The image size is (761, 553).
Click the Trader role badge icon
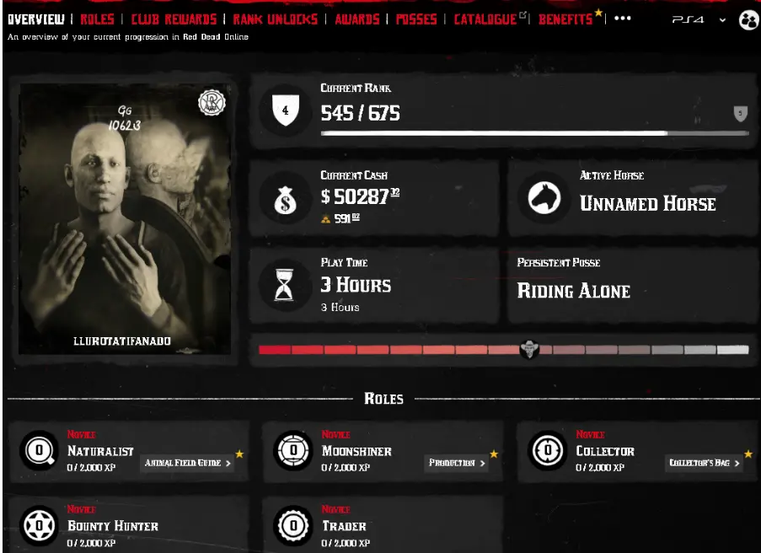[x=293, y=525]
